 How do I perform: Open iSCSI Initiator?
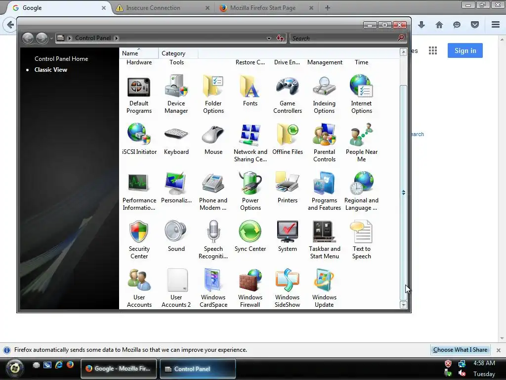[x=139, y=139]
